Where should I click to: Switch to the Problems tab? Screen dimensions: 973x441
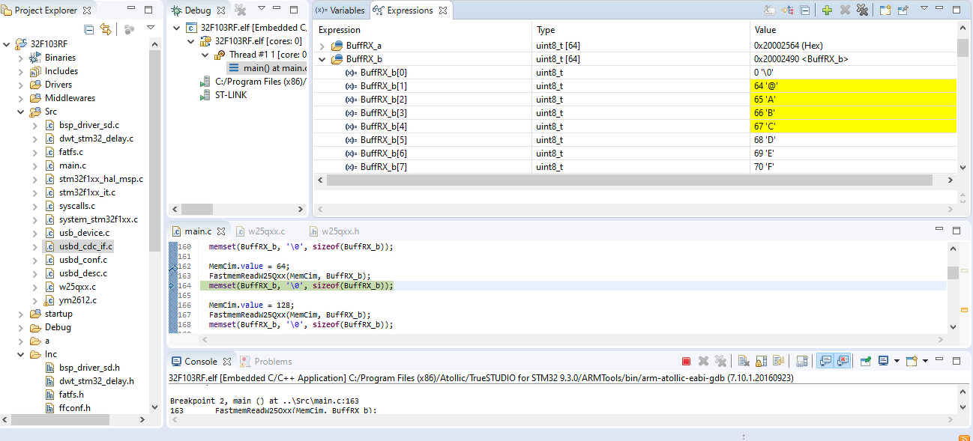coord(267,361)
